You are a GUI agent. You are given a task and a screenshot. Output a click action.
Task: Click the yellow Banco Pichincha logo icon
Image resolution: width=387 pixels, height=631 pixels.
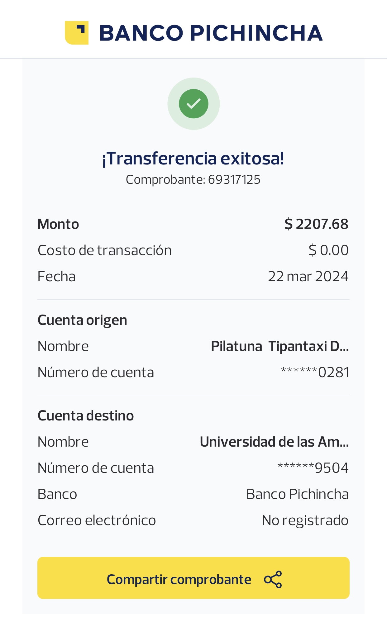coord(77,33)
